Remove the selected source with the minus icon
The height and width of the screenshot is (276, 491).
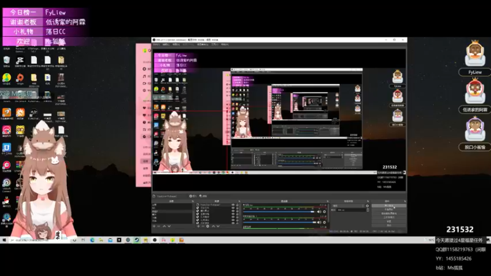203,226
